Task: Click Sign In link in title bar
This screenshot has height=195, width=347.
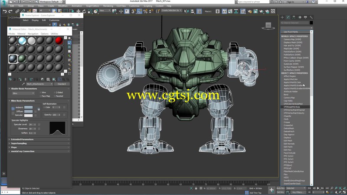Action: click(291, 2)
